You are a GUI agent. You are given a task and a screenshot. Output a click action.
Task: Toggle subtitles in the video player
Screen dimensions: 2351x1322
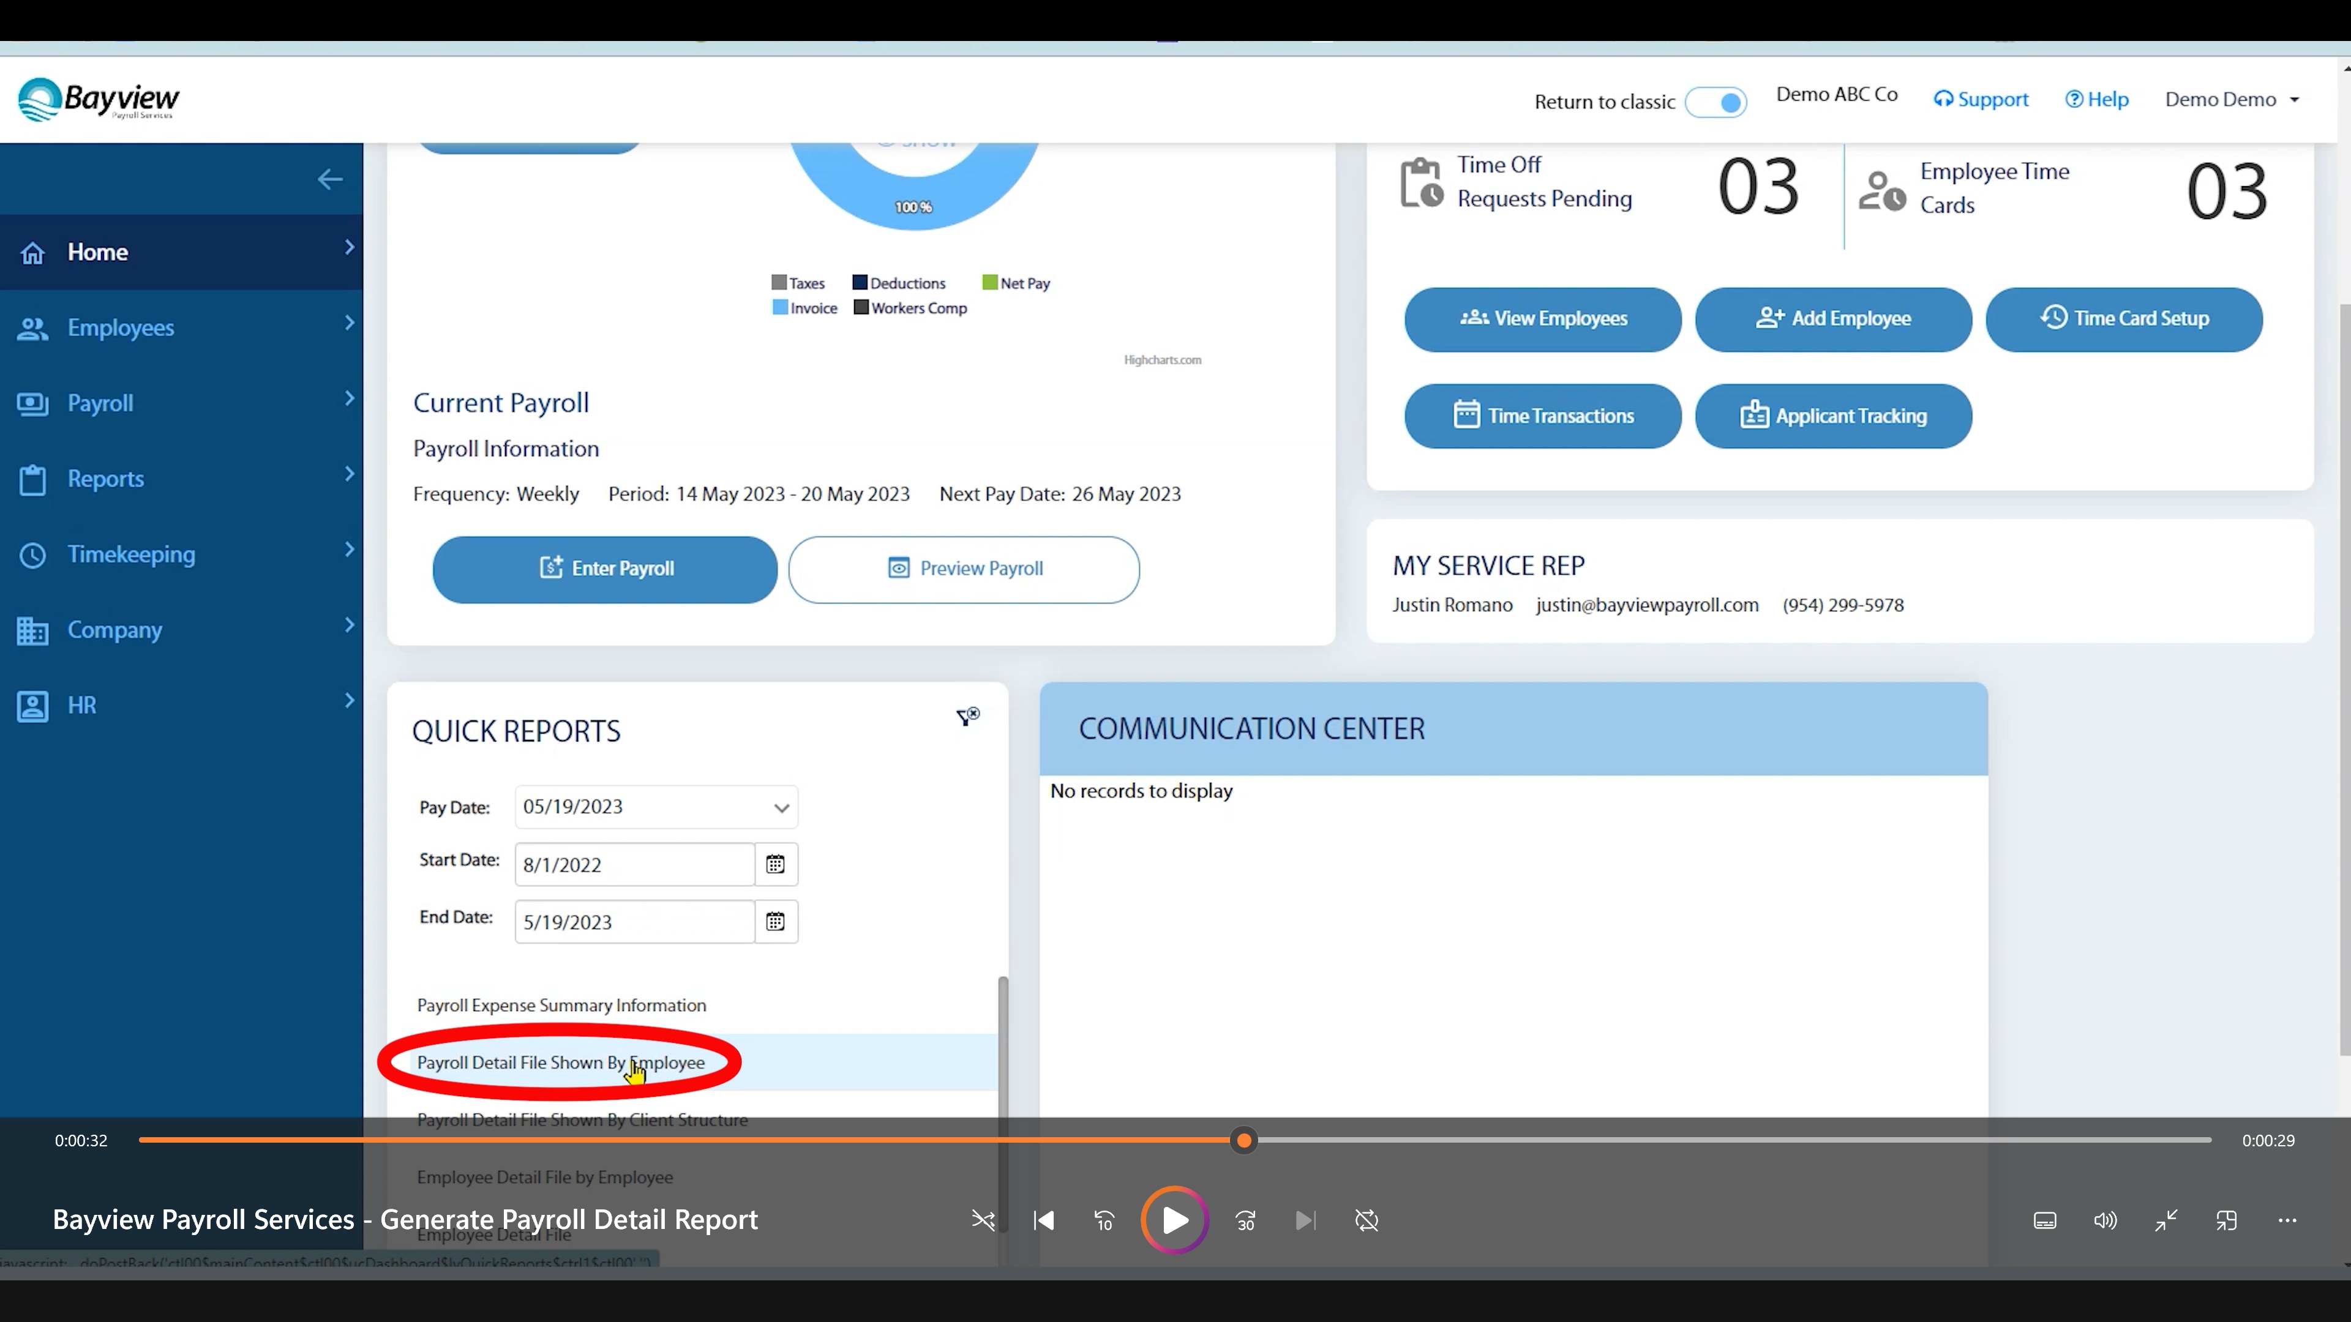2045,1221
